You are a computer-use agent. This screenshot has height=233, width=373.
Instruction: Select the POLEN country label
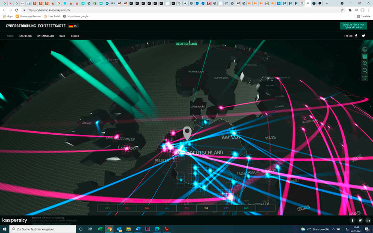270,138
